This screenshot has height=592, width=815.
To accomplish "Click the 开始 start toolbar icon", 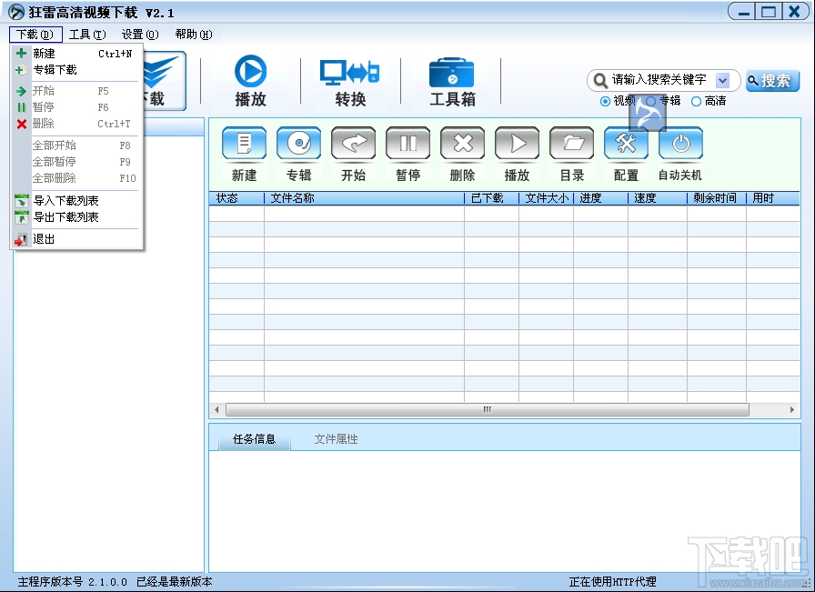I will pos(354,143).
